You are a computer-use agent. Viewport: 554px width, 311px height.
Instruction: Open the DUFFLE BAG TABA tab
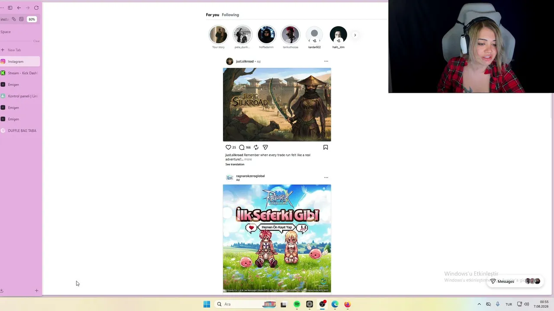[x=20, y=130]
